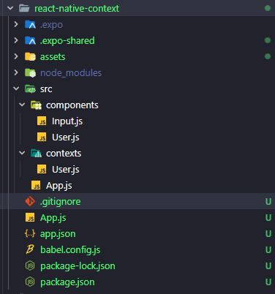Expand the .expo-shared folder chevron

16,40
